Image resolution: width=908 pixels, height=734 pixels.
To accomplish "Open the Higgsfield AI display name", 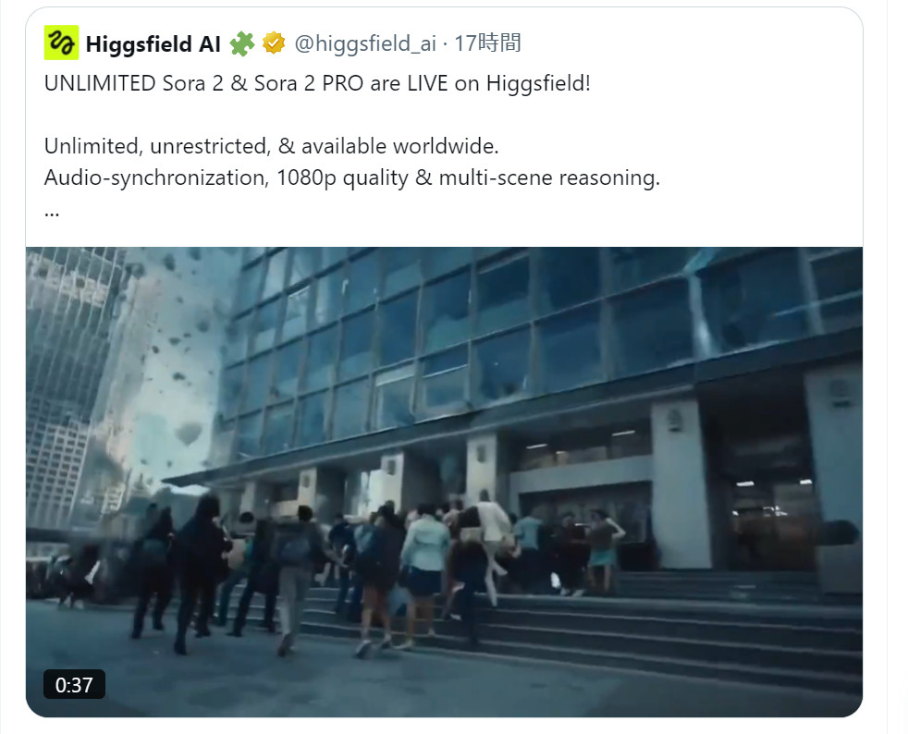I will (153, 44).
